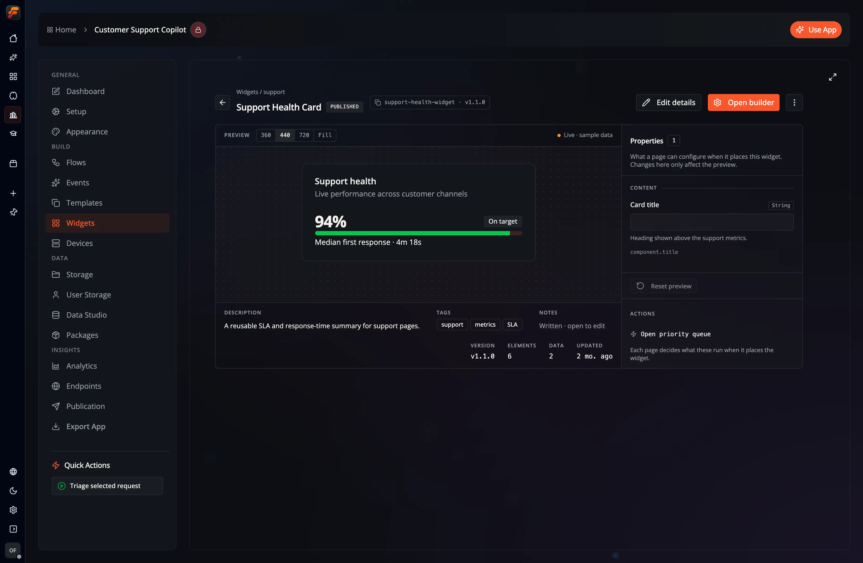Open the three-dot more options menu

[794, 103]
